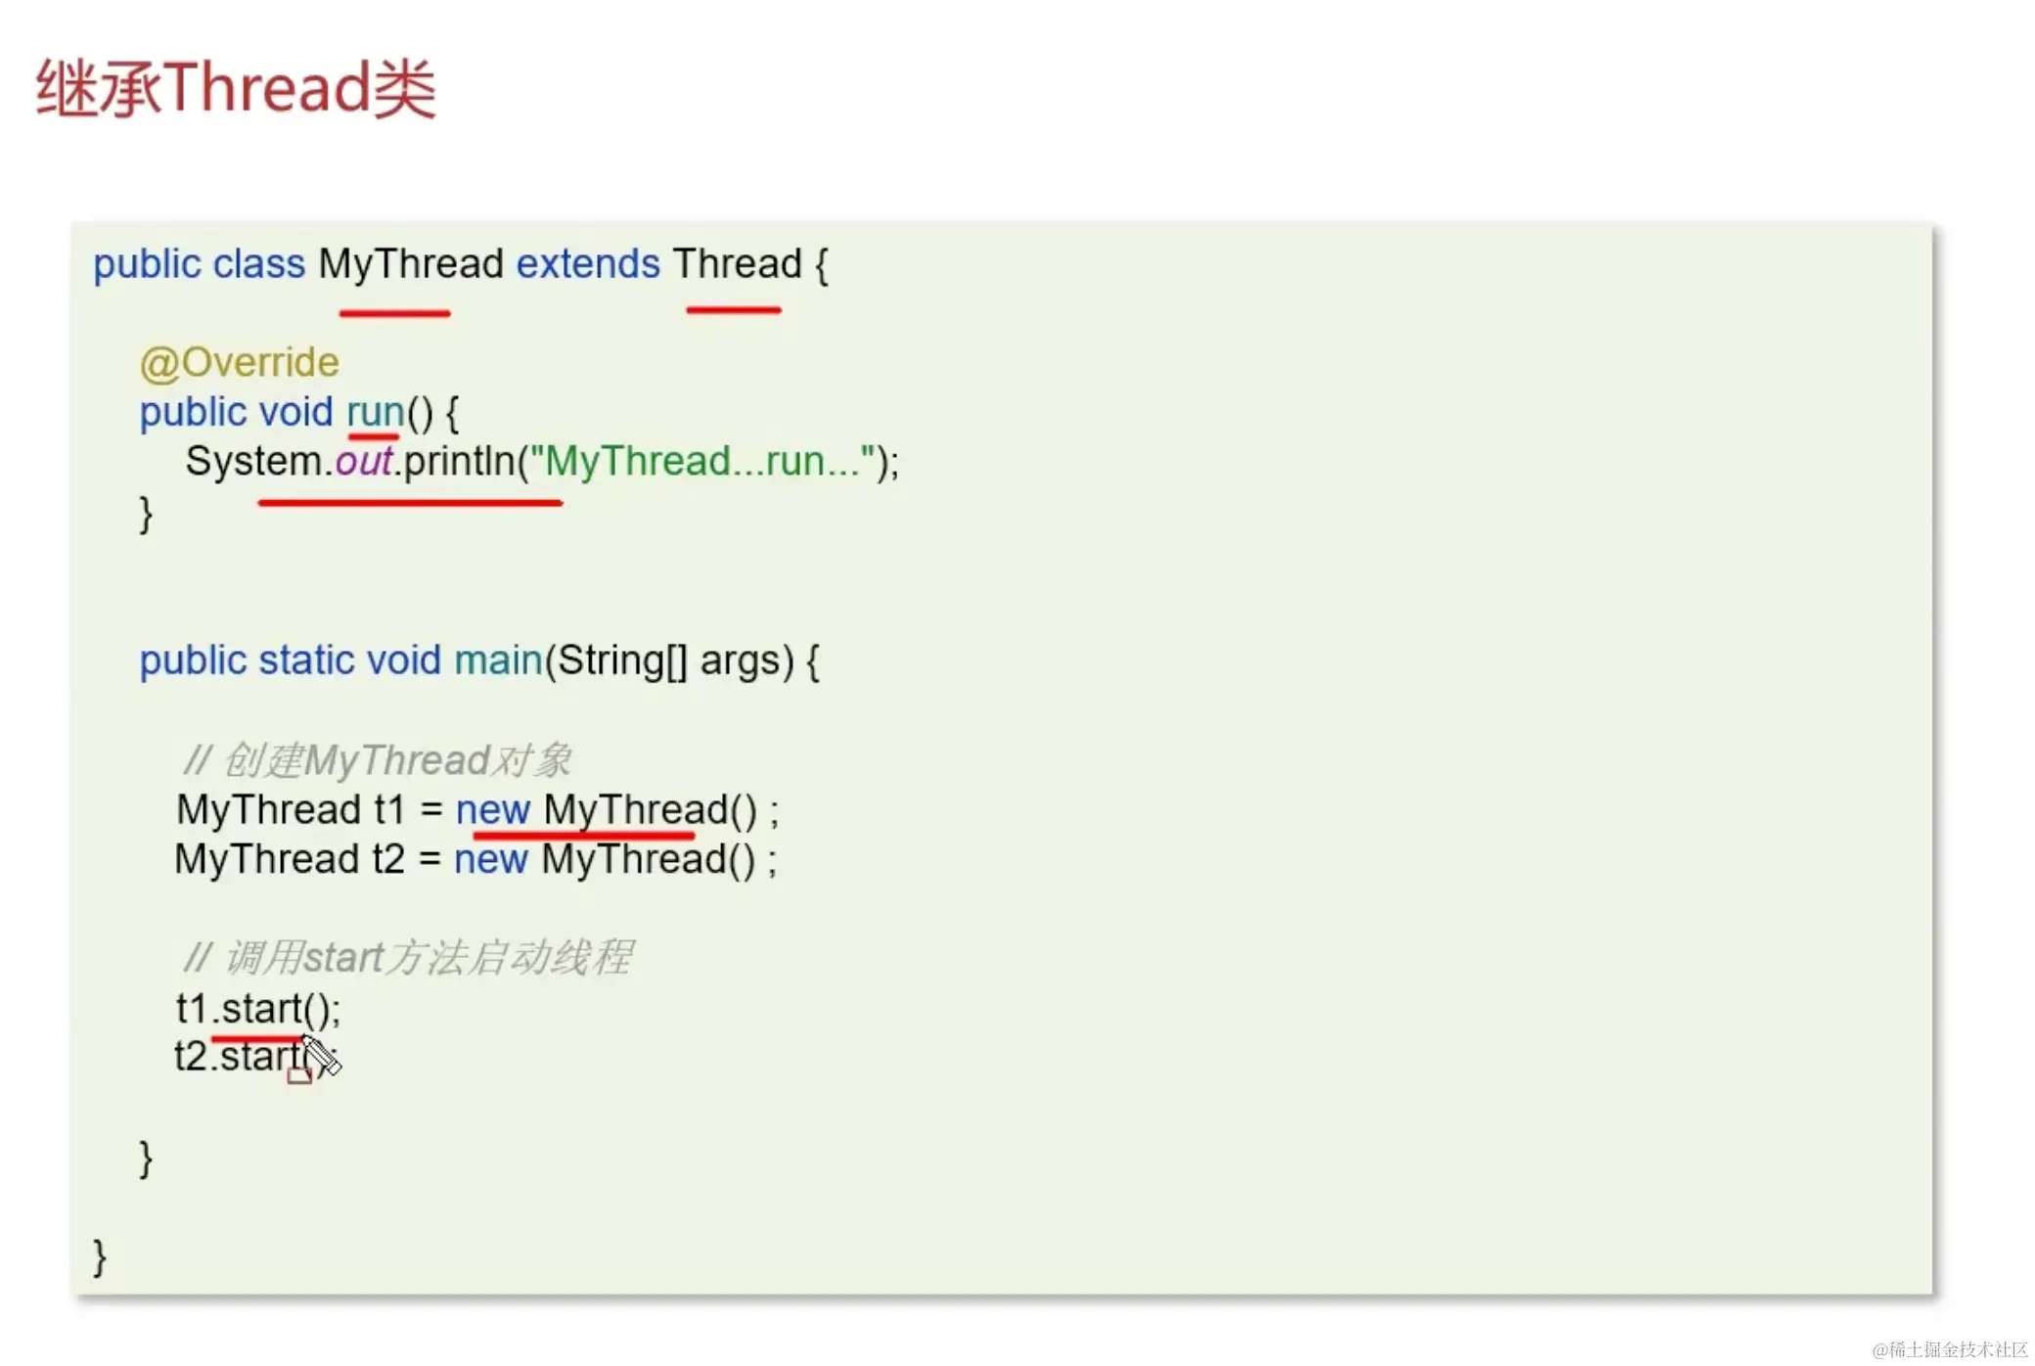
Task: Click the main method name
Action: pyautogui.click(x=498, y=660)
